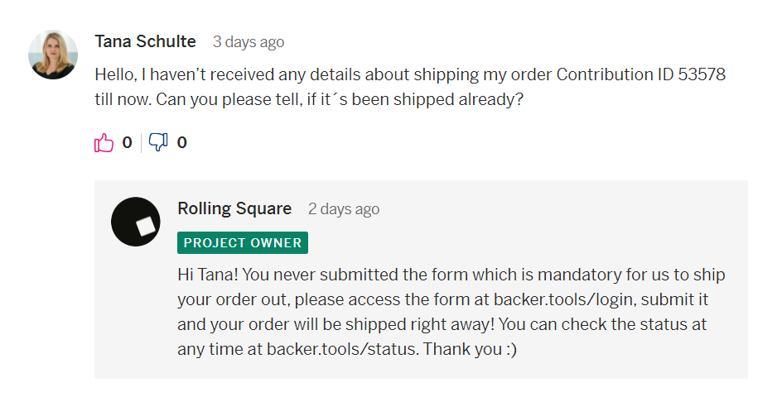This screenshot has width=782, height=397.
Task: Click the '2 days ago' timestamp
Action: click(x=344, y=209)
